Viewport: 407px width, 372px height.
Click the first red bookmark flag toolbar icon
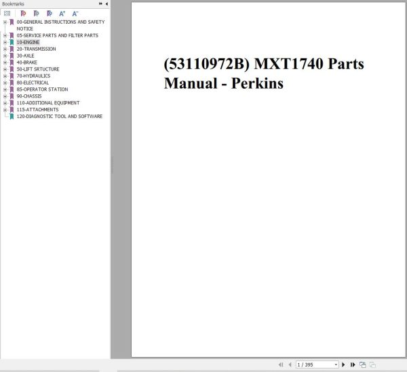tap(23, 14)
